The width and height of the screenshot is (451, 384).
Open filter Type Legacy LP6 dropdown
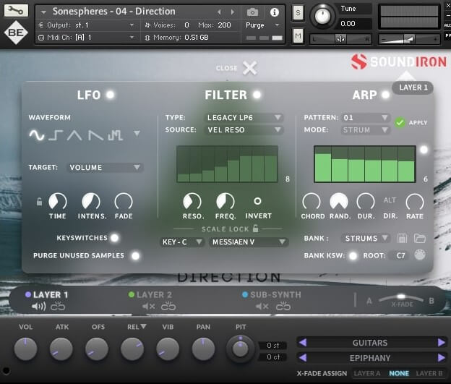(244, 117)
